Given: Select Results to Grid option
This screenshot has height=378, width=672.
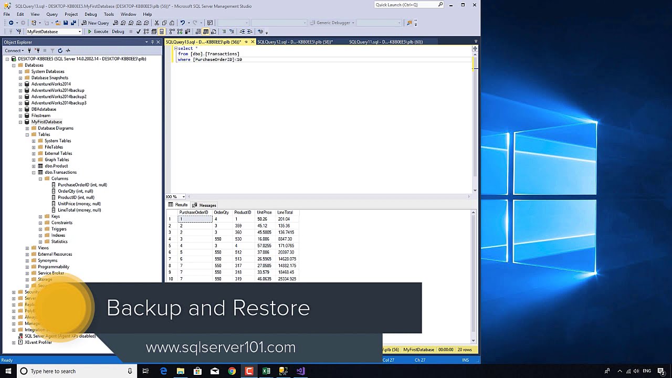Looking at the screenshot, I should coord(206,31).
